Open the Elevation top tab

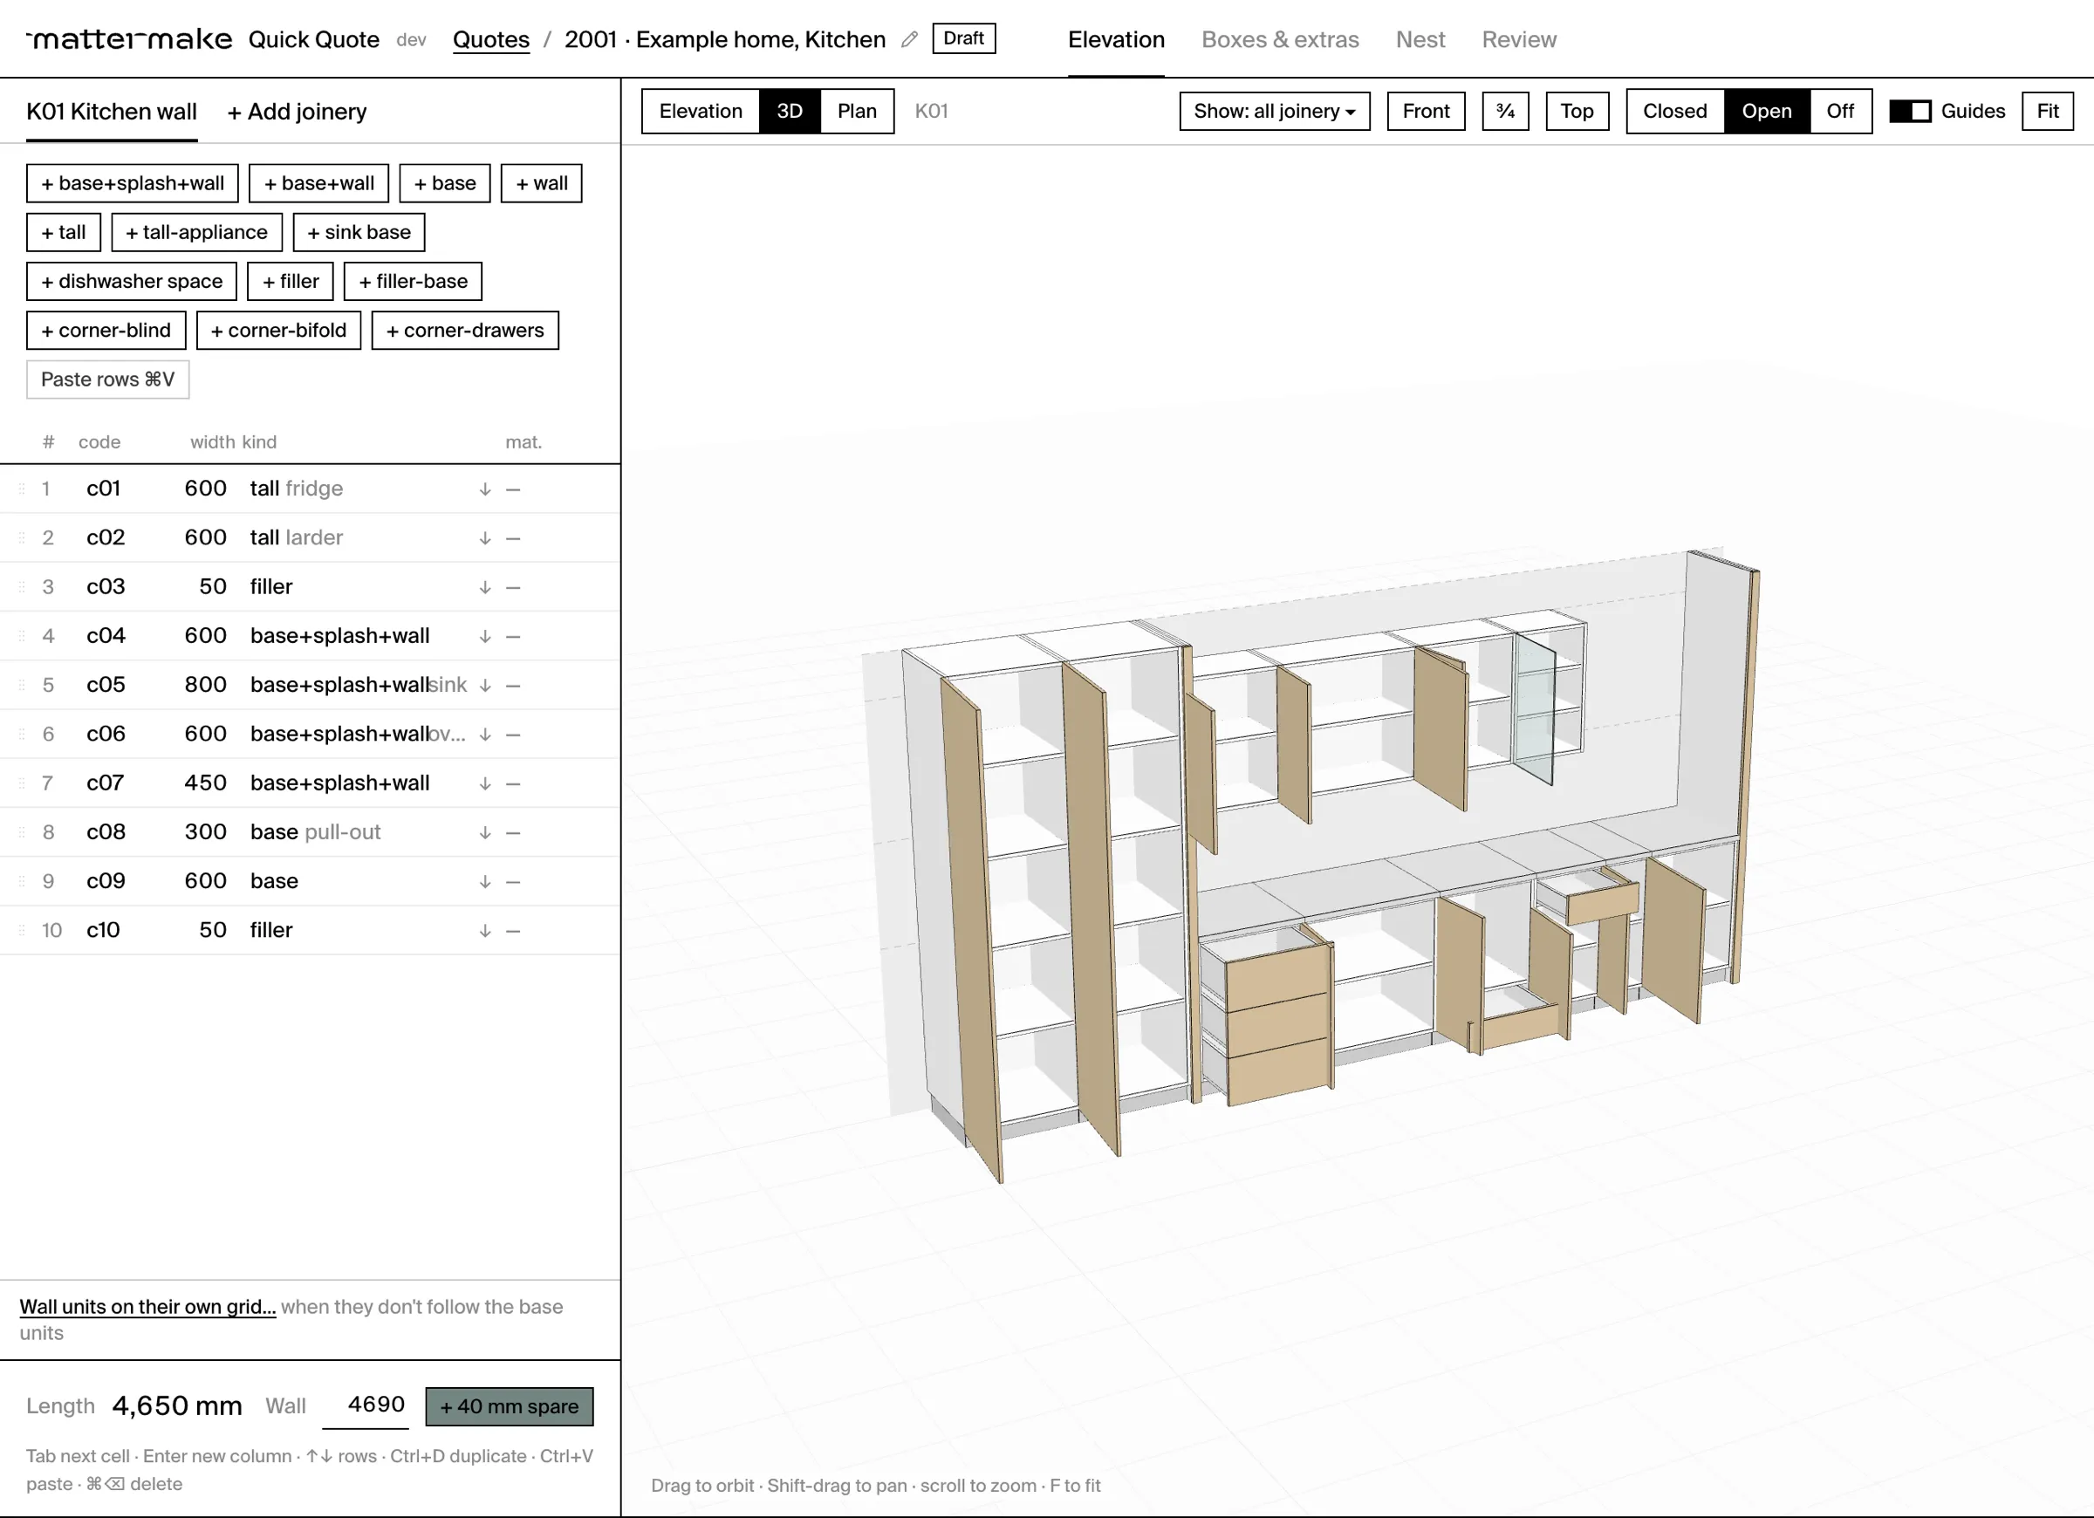coord(1116,40)
